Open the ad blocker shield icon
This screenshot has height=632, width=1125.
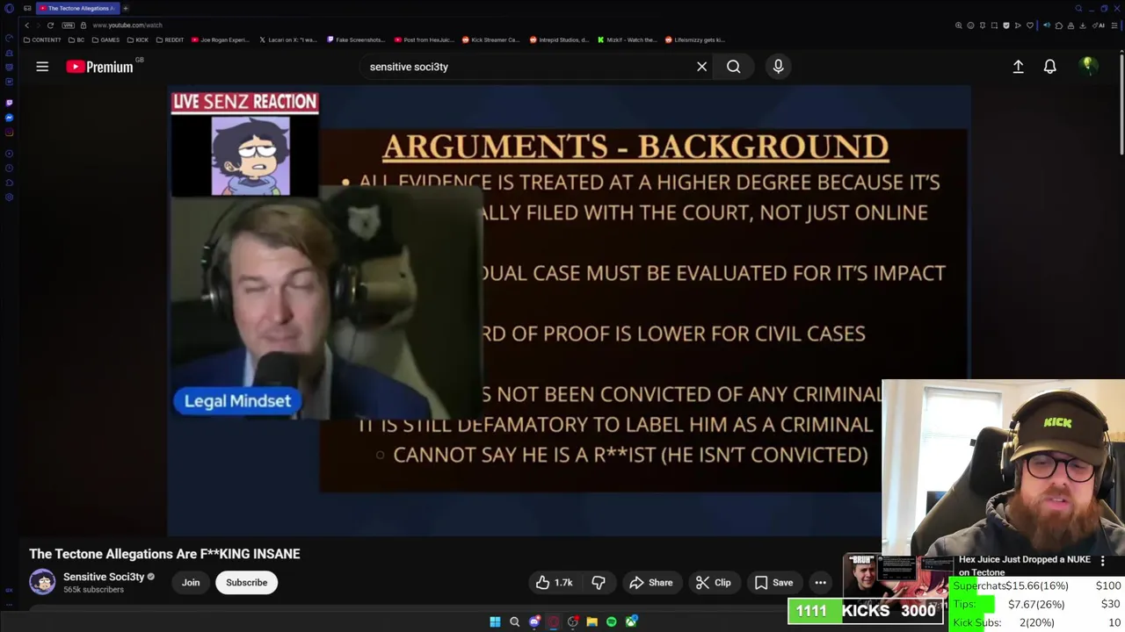1006,25
